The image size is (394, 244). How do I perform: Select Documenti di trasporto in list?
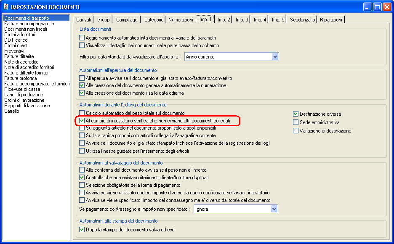click(37, 18)
